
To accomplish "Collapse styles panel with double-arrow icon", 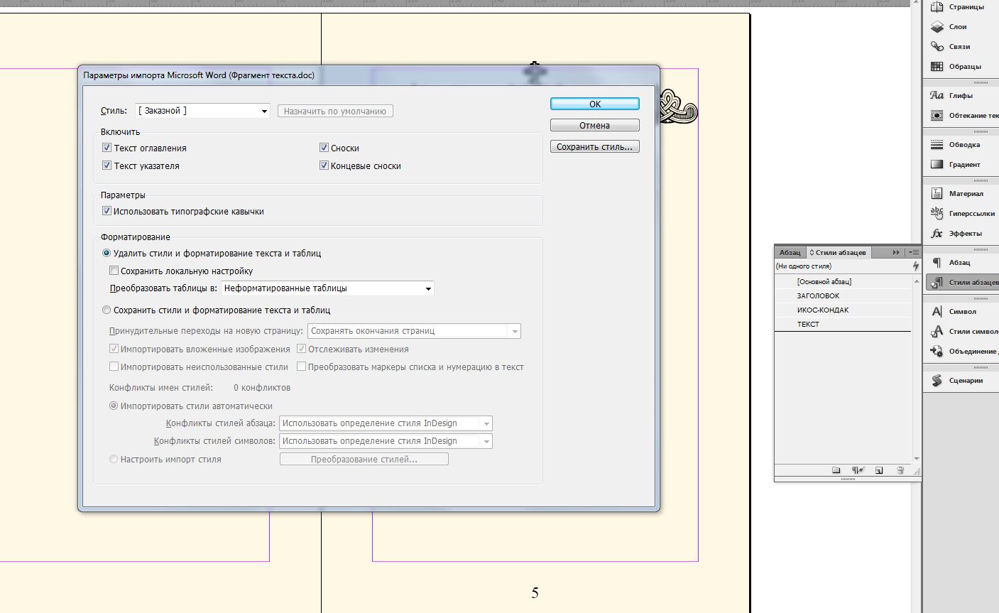I will [896, 252].
